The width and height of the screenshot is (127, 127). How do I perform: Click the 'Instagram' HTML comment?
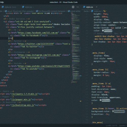click(x=19, y=52)
